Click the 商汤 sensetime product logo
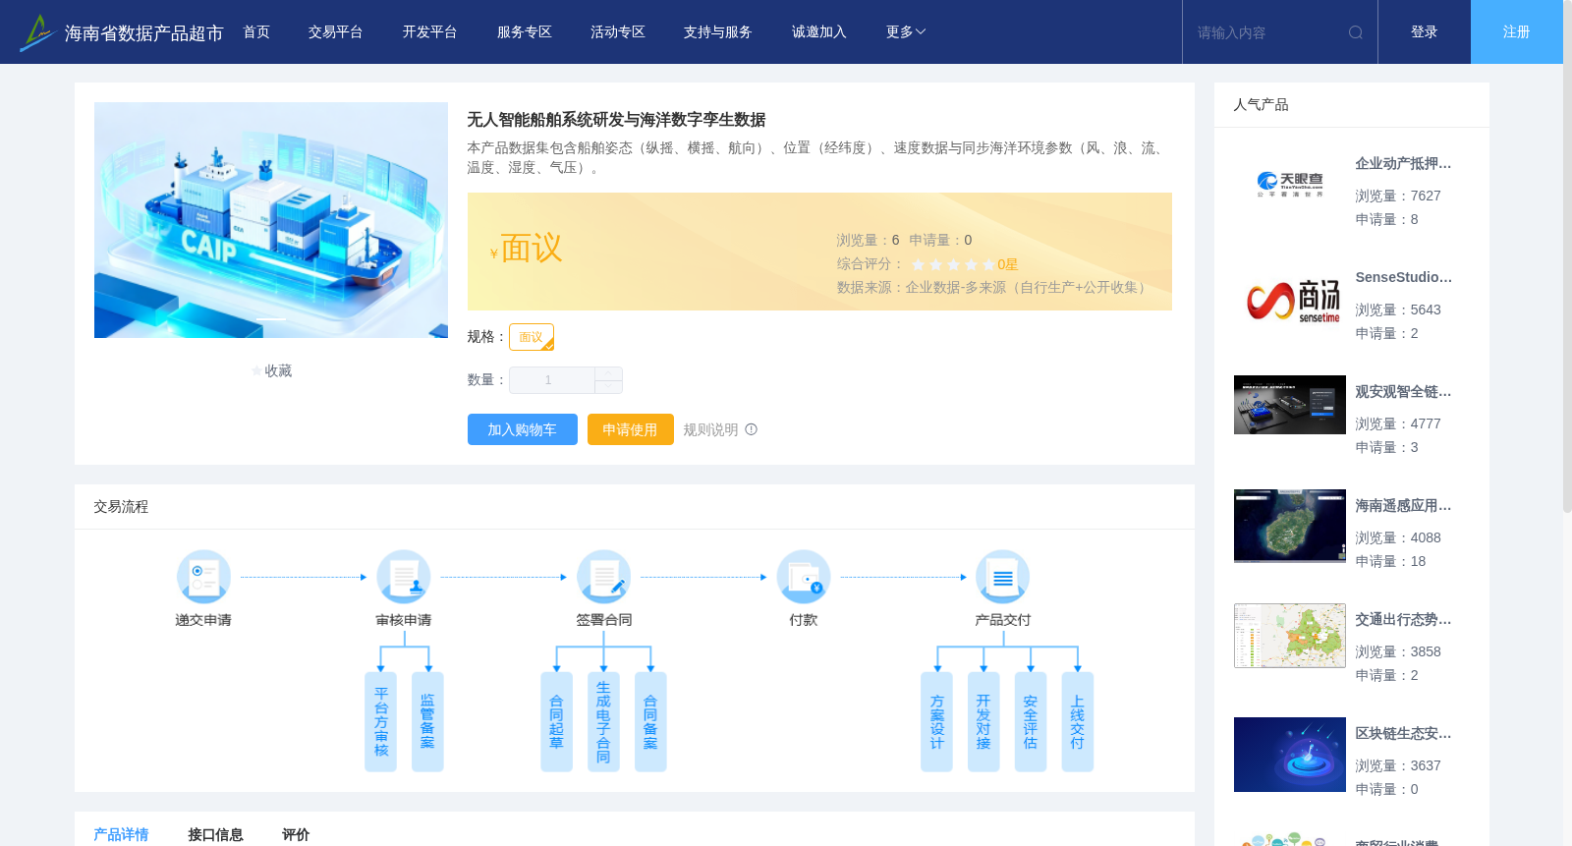 [1293, 301]
